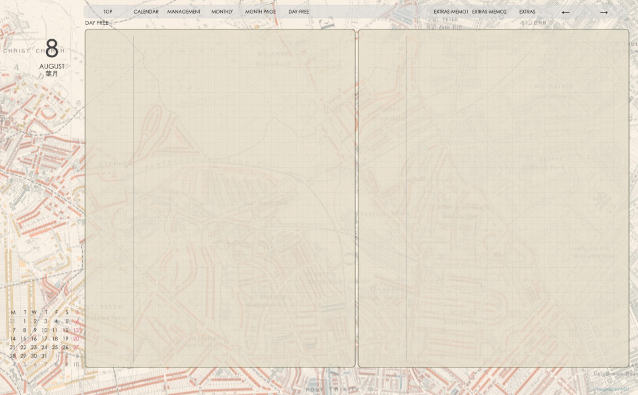This screenshot has width=638, height=395.
Task: Jump to the MONTH PAGE tab
Action: [260, 12]
